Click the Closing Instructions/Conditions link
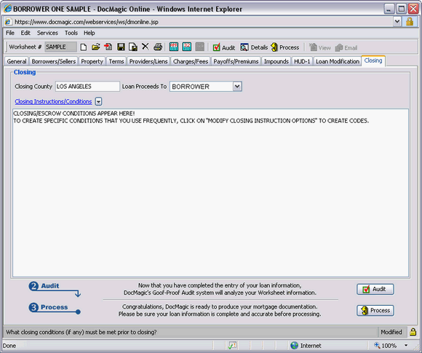Image resolution: width=422 pixels, height=353 pixels. pos(53,101)
